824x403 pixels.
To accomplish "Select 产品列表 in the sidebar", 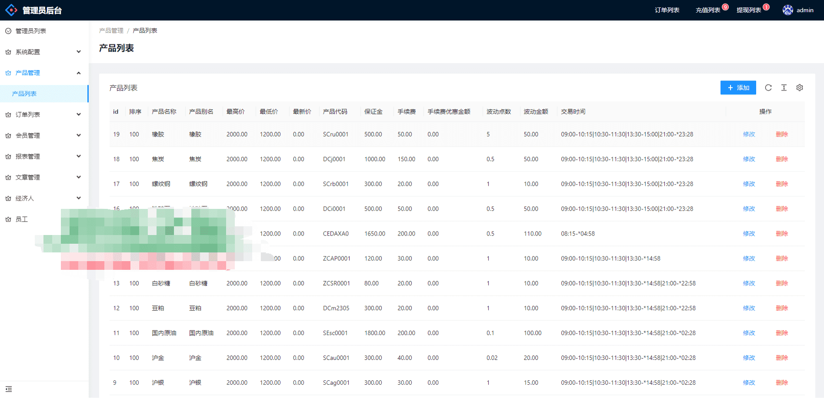I will point(24,94).
